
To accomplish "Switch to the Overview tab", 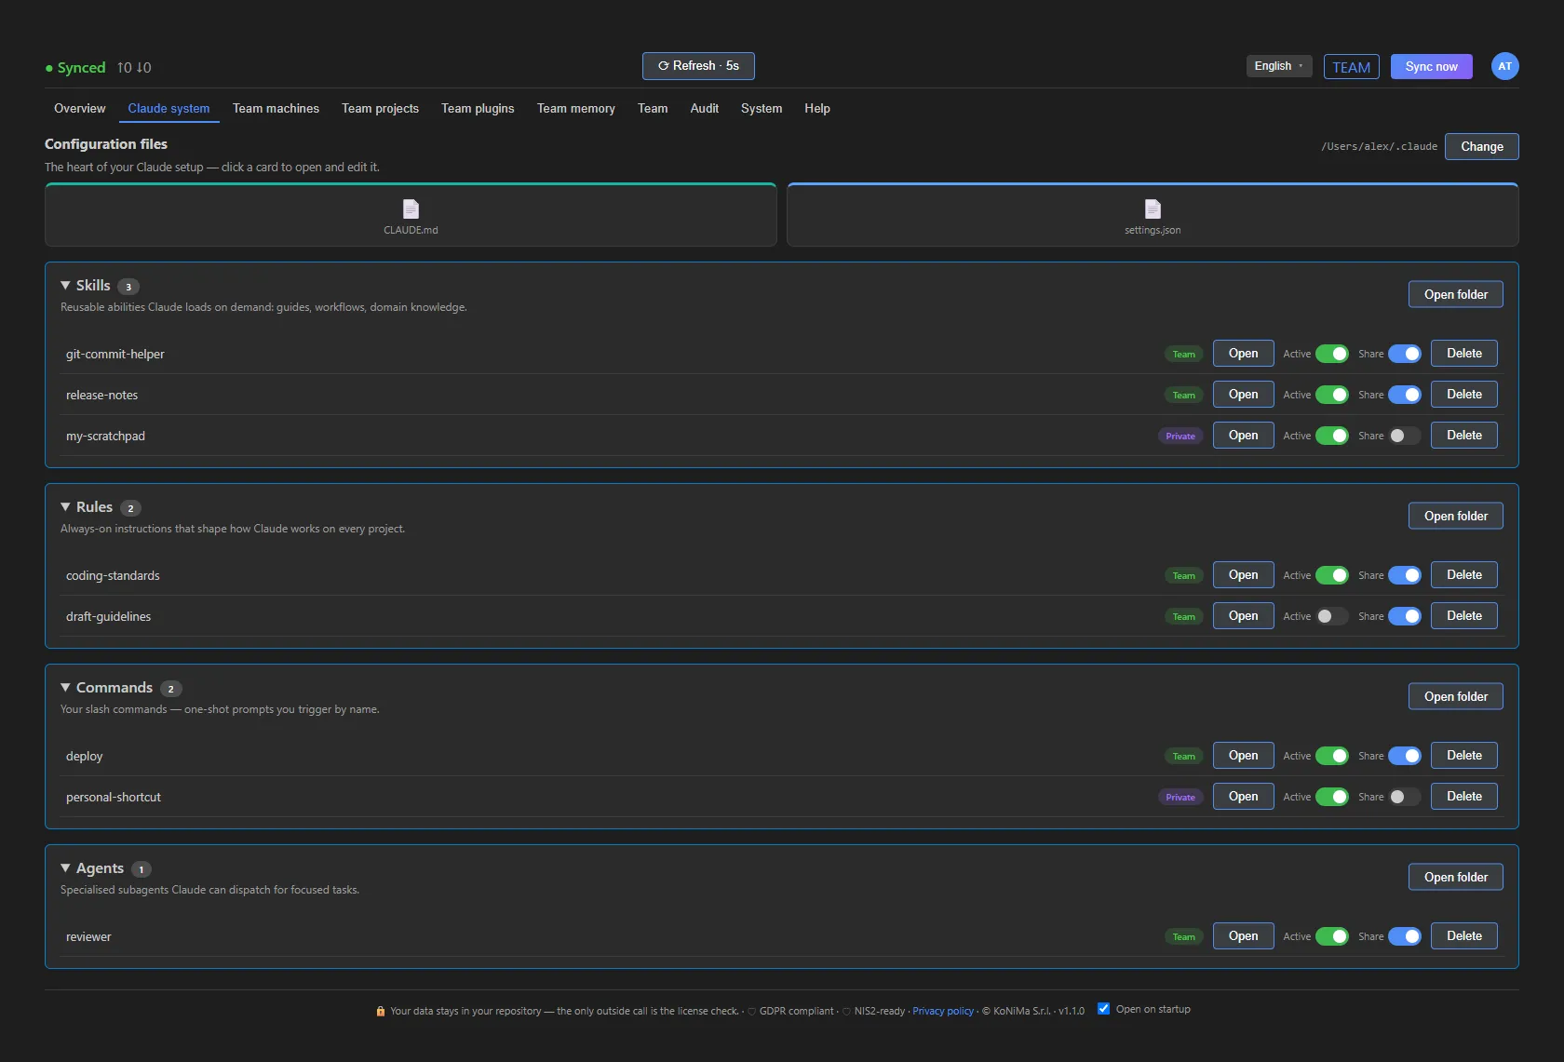I will click(x=80, y=109).
